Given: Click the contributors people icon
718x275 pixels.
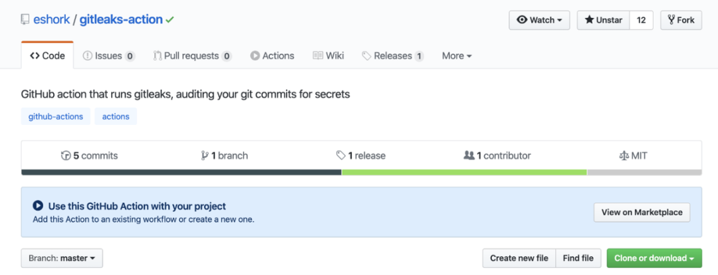Looking at the screenshot, I should click(x=469, y=156).
